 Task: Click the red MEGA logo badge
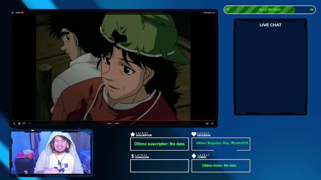(22, 13)
